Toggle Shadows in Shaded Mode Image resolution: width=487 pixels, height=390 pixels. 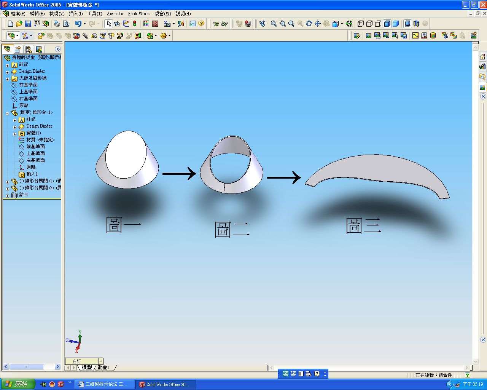pyautogui.click(x=407, y=24)
